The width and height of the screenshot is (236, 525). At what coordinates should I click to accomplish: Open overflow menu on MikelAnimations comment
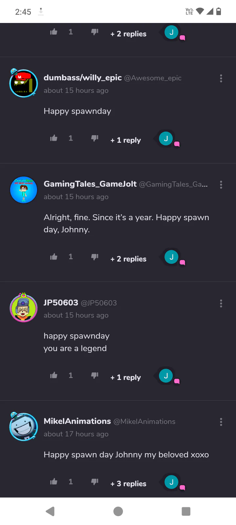point(221,422)
